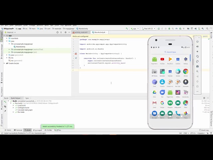Open the Run tool window tab

[x=58, y=130]
